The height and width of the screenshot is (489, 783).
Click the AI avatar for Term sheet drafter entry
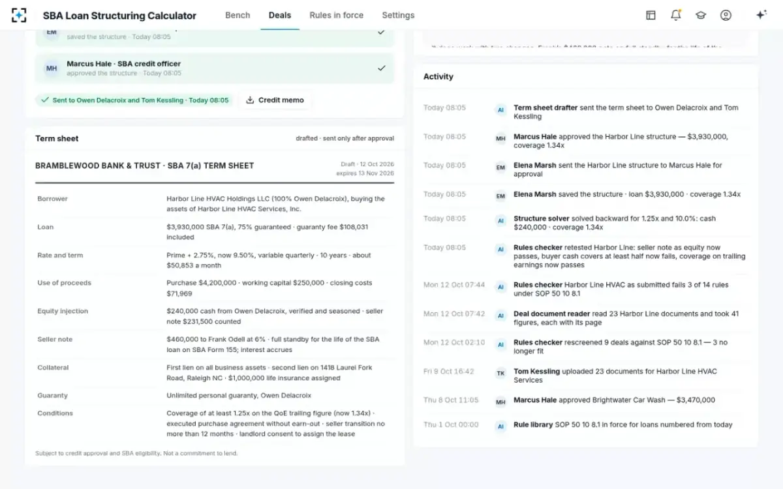click(500, 110)
